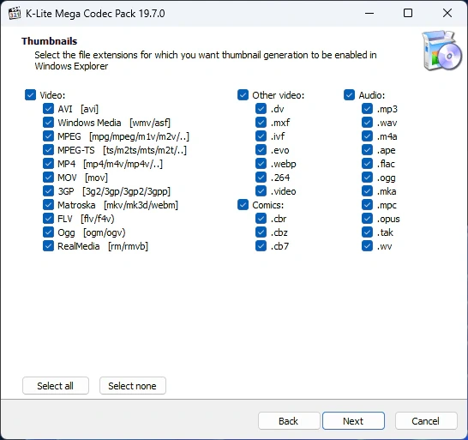468x440 pixels.
Task: Uncheck the .cbr checkbox
Action: [x=261, y=219]
